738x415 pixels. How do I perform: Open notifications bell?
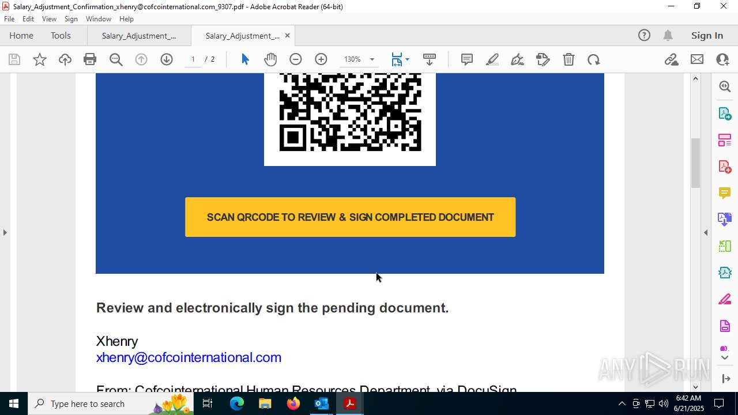pyautogui.click(x=668, y=35)
